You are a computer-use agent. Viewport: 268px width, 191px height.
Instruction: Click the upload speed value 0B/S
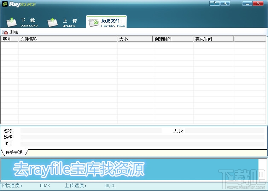pos(109,186)
